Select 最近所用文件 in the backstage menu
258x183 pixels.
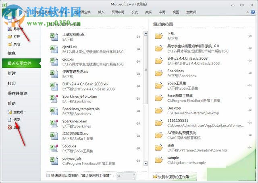(21, 63)
